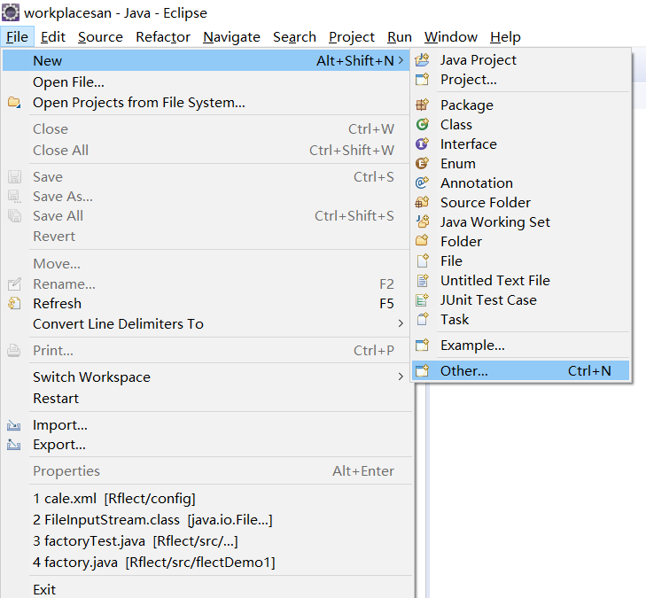
Task: Click the Source Folder label
Action: [486, 202]
